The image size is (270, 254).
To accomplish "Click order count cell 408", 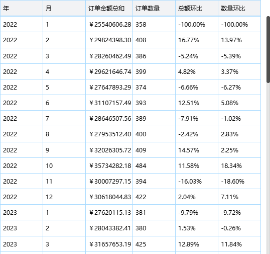I will point(154,40).
